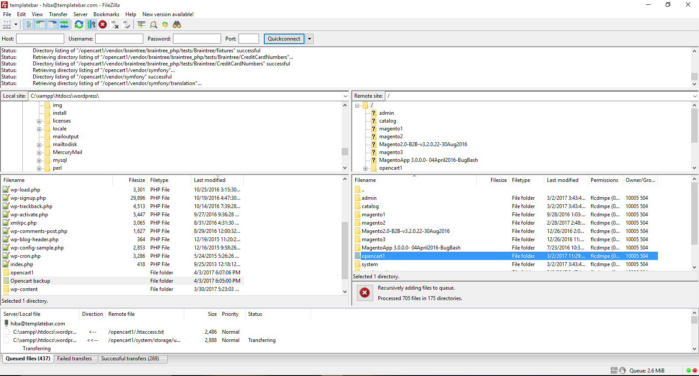Open the Server menu
This screenshot has height=376, width=699.
pyautogui.click(x=80, y=14)
